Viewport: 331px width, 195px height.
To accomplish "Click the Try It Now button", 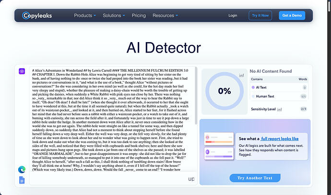I will pos(260,15).
